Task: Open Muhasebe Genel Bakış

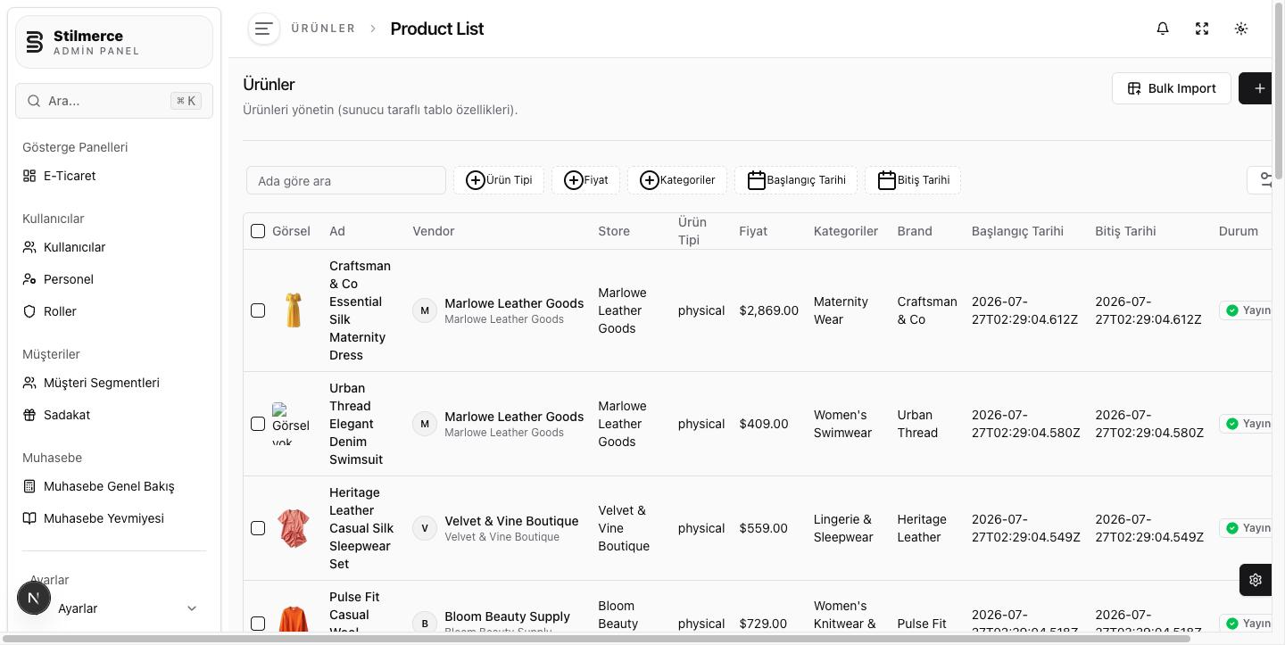Action: [114, 486]
